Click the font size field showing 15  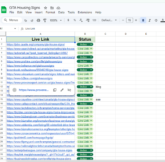coord(130,20)
